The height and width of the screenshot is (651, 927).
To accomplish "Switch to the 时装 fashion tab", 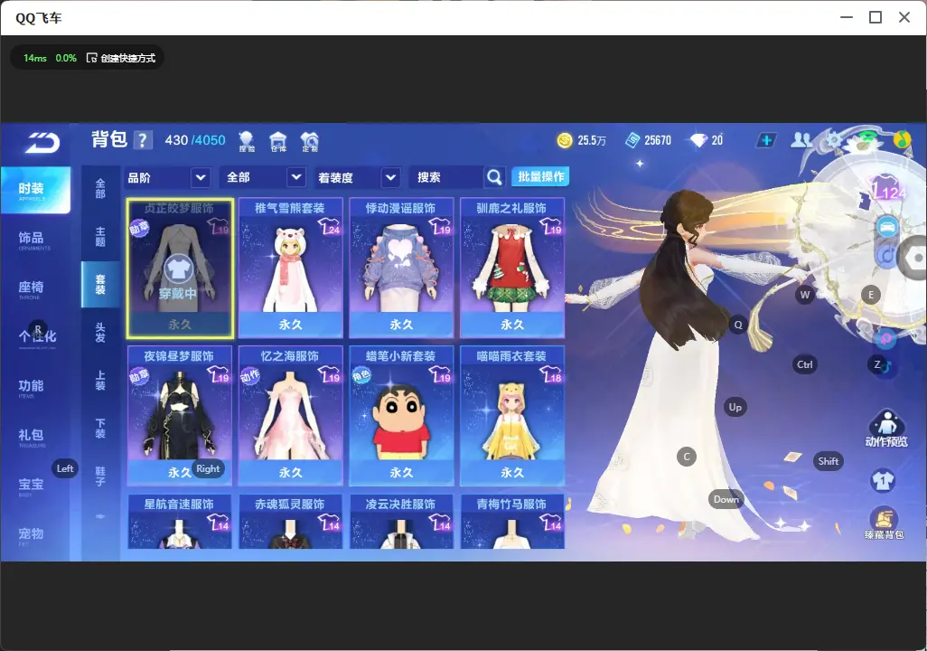I will (x=35, y=190).
